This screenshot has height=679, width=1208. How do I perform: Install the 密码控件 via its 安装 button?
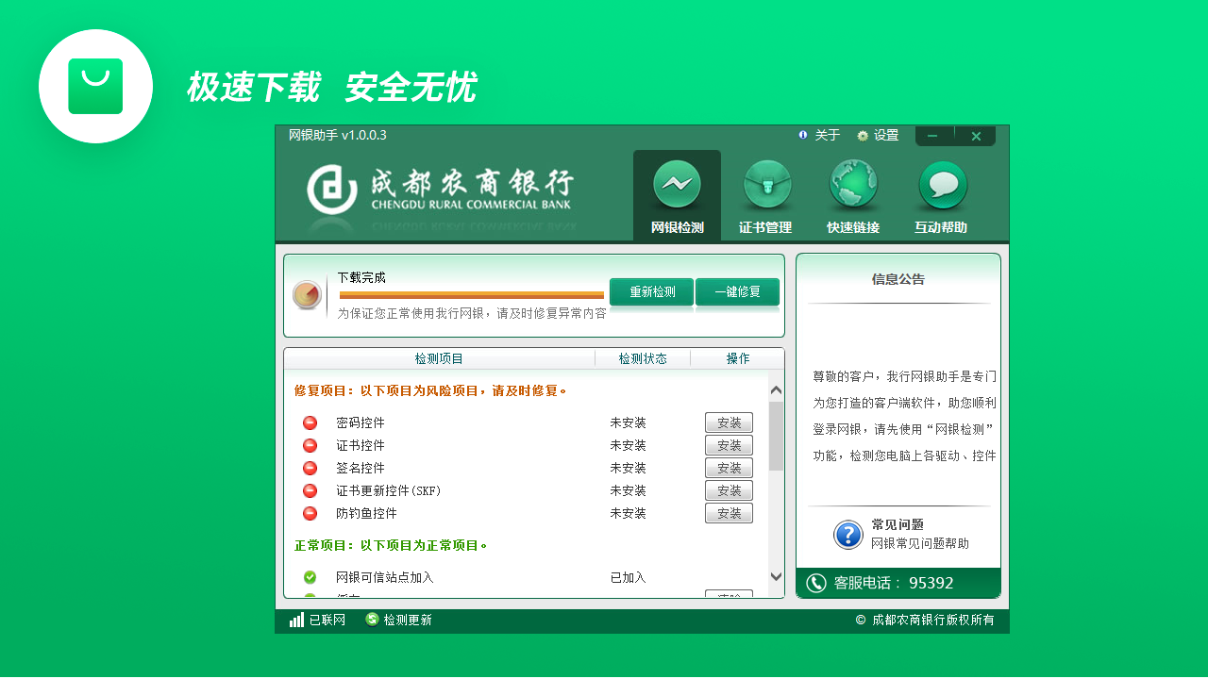pos(729,422)
